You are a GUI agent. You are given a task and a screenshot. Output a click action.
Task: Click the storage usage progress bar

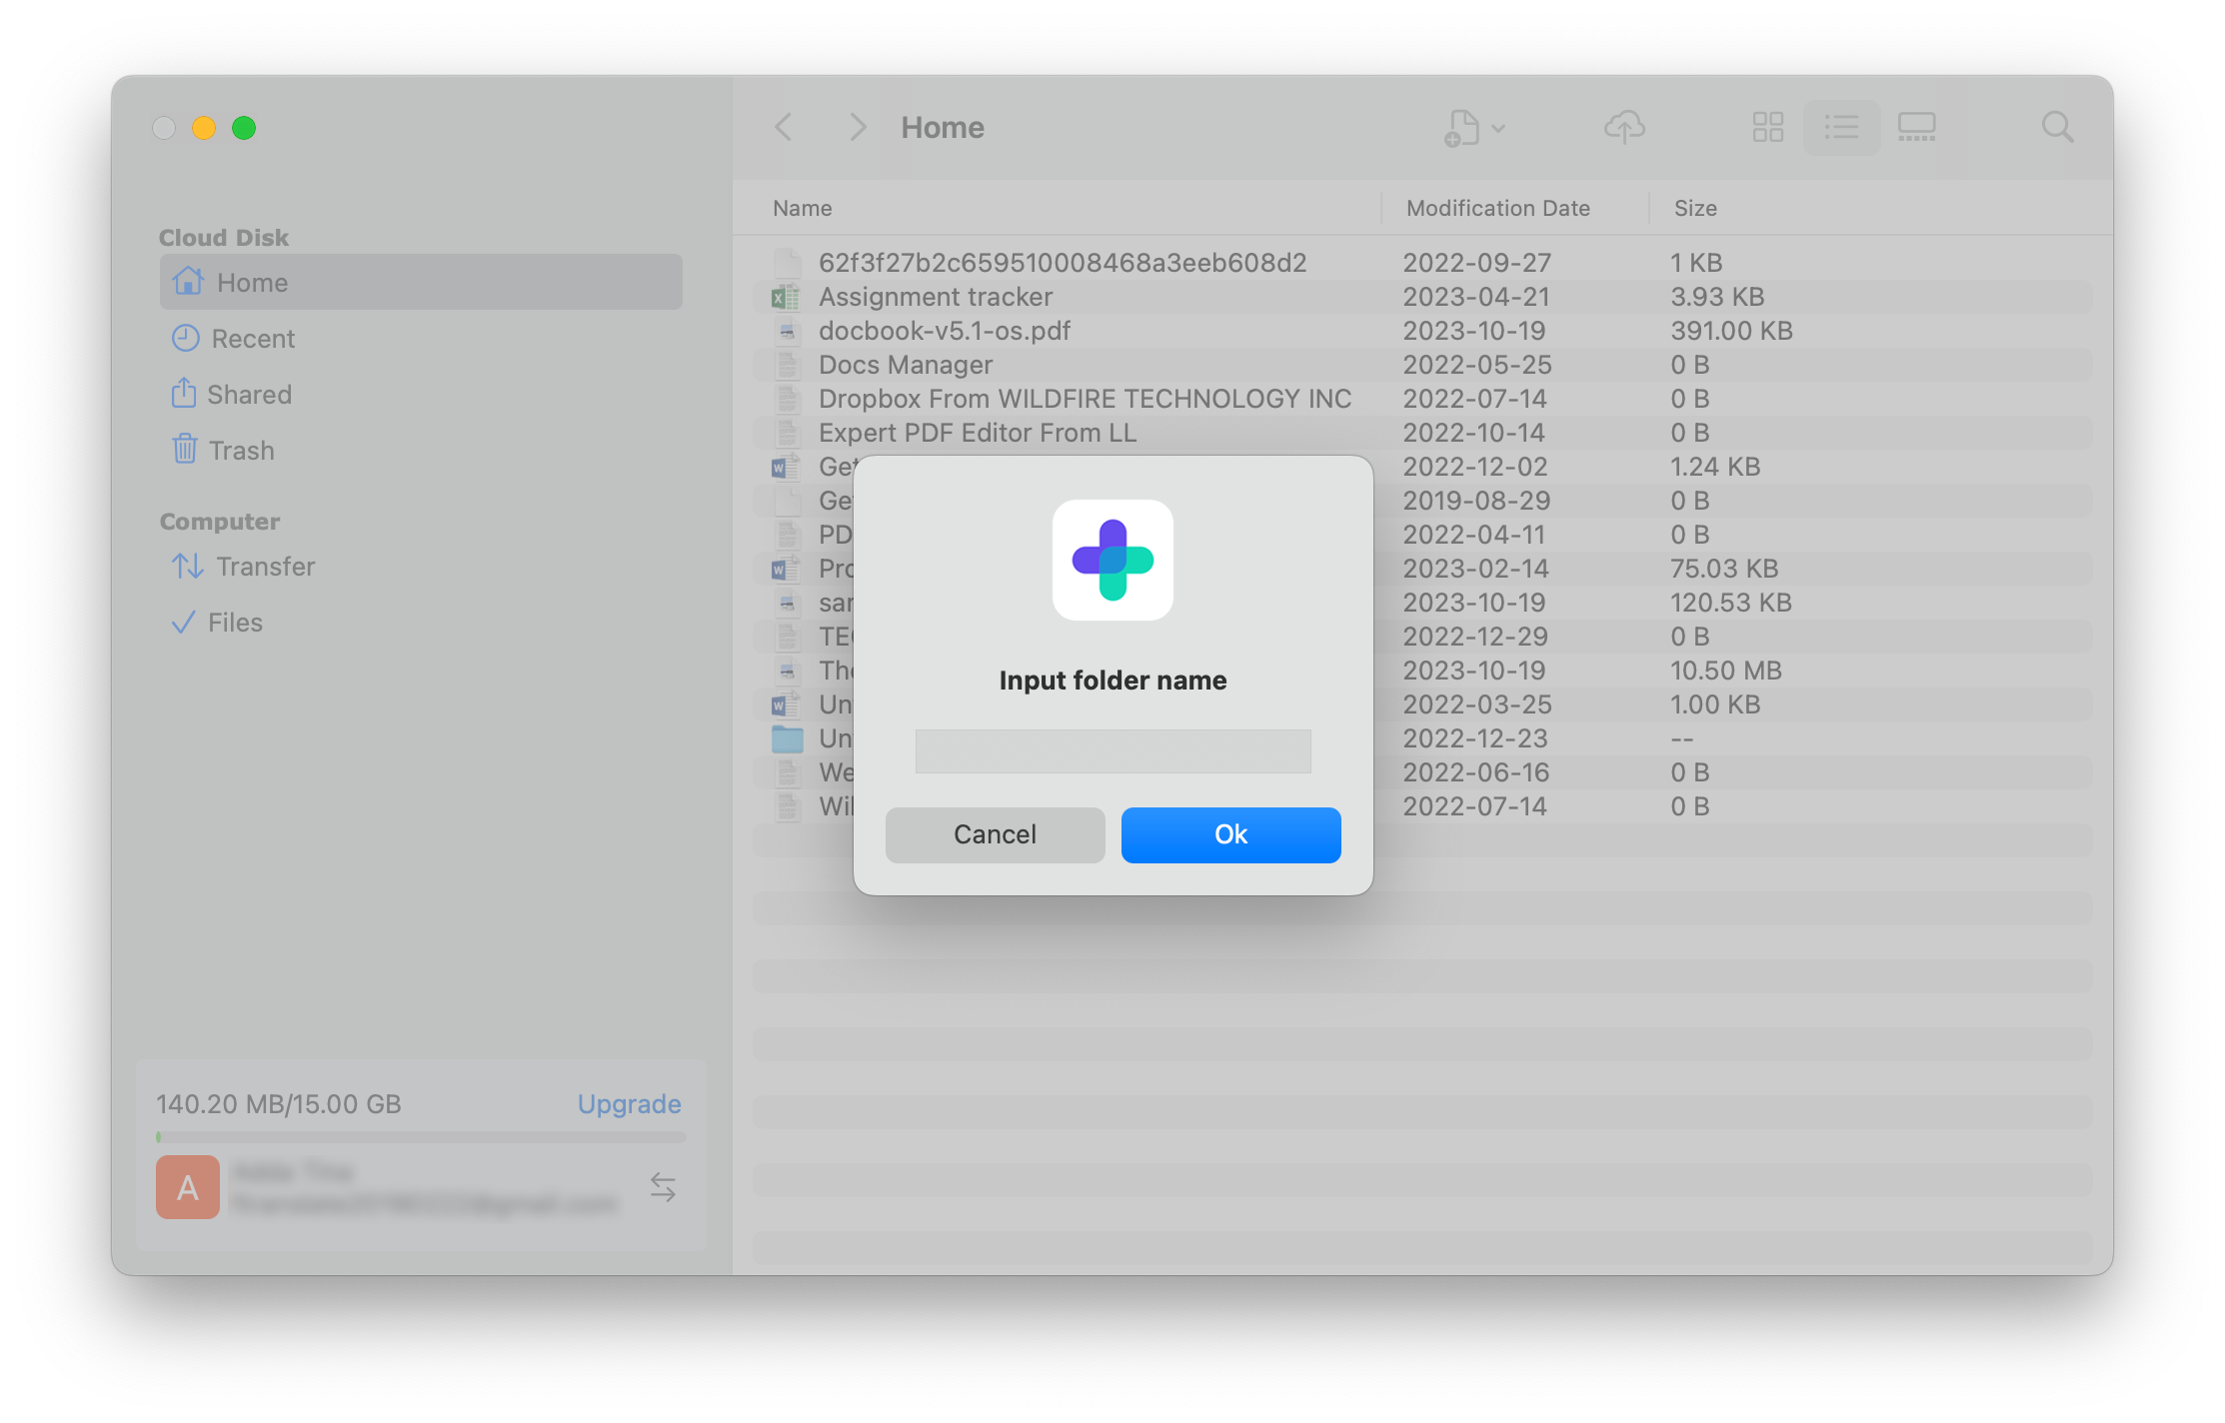[x=421, y=1136]
